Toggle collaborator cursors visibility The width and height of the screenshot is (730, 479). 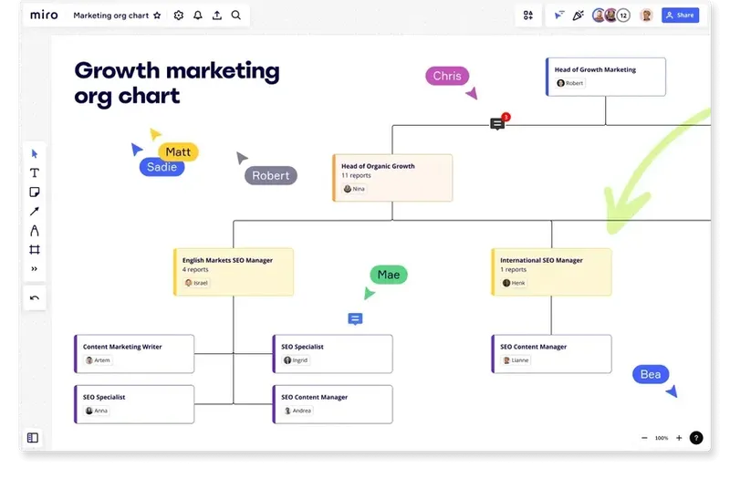559,16
